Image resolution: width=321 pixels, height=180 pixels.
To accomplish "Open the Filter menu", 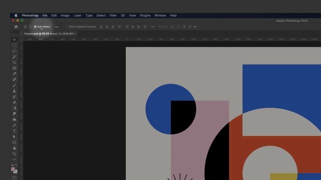I will coord(113,15).
